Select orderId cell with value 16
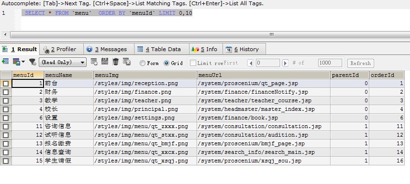Screen dimensions: 410x184 click(387, 161)
